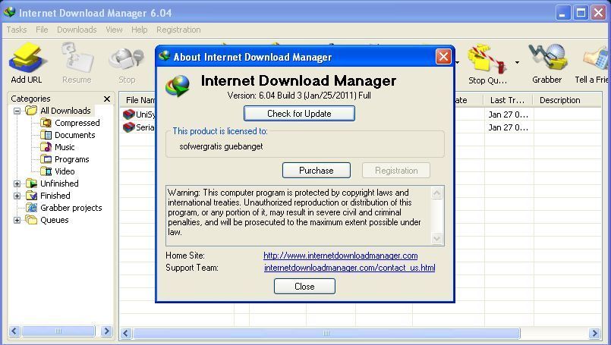
Task: Click the Documents category icon
Action: (x=46, y=135)
